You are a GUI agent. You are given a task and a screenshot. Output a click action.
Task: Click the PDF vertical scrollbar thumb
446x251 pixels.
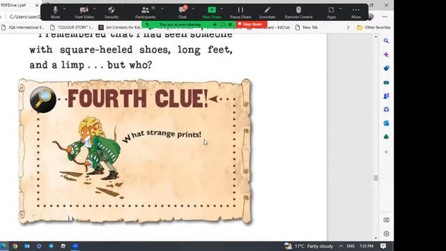coord(376,178)
